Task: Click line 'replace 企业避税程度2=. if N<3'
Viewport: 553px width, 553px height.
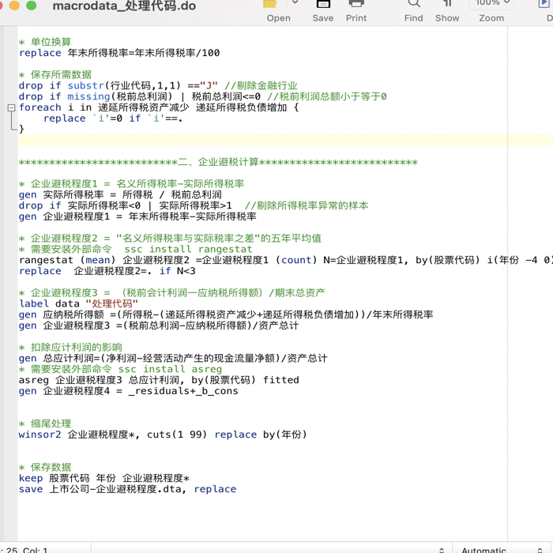Action: tap(107, 271)
